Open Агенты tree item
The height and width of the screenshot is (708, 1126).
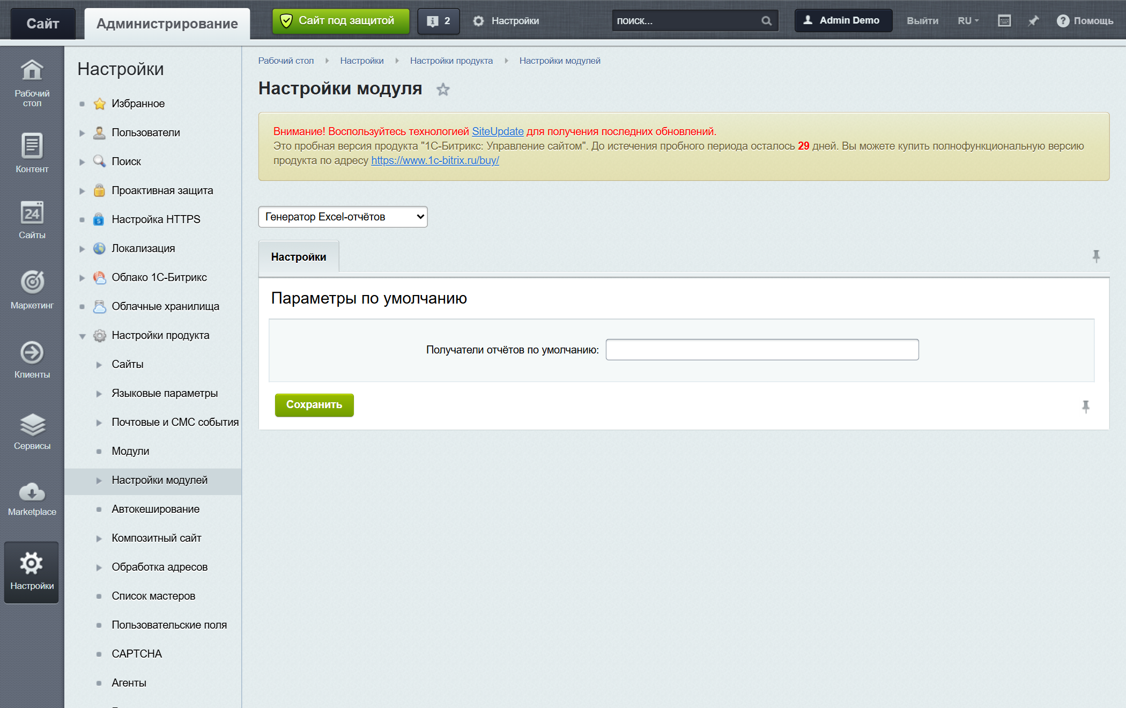point(129,683)
